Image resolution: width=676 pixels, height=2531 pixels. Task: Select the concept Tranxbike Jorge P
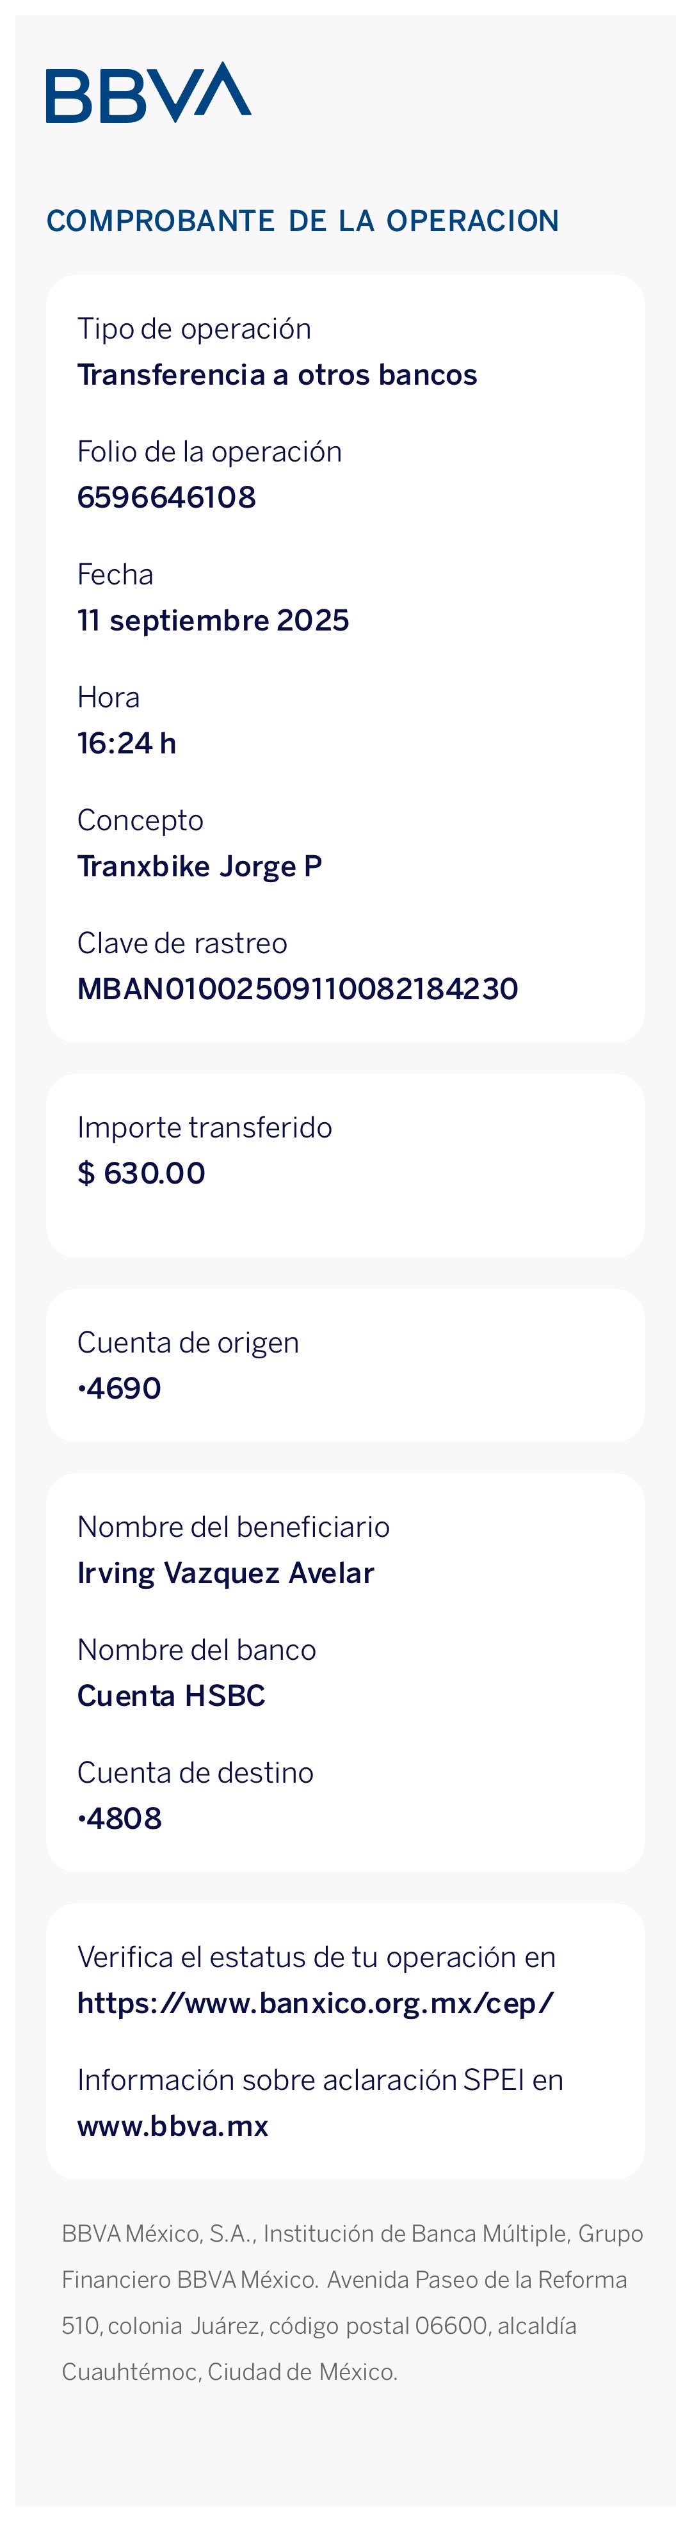(200, 865)
